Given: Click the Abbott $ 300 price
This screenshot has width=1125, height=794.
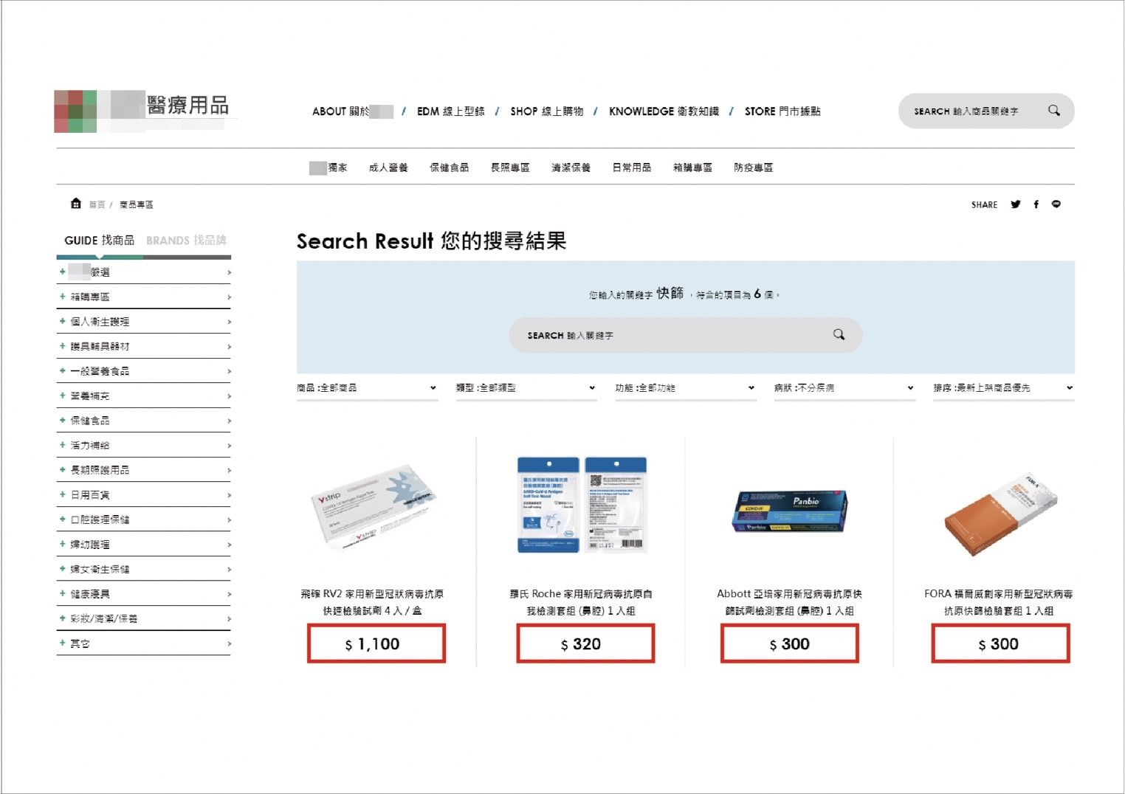Looking at the screenshot, I should [790, 643].
